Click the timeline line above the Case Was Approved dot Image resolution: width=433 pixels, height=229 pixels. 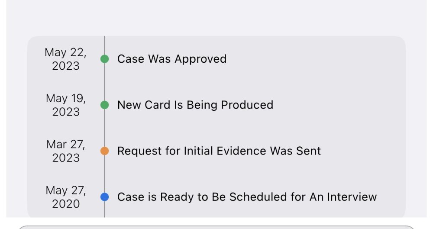pos(104,45)
